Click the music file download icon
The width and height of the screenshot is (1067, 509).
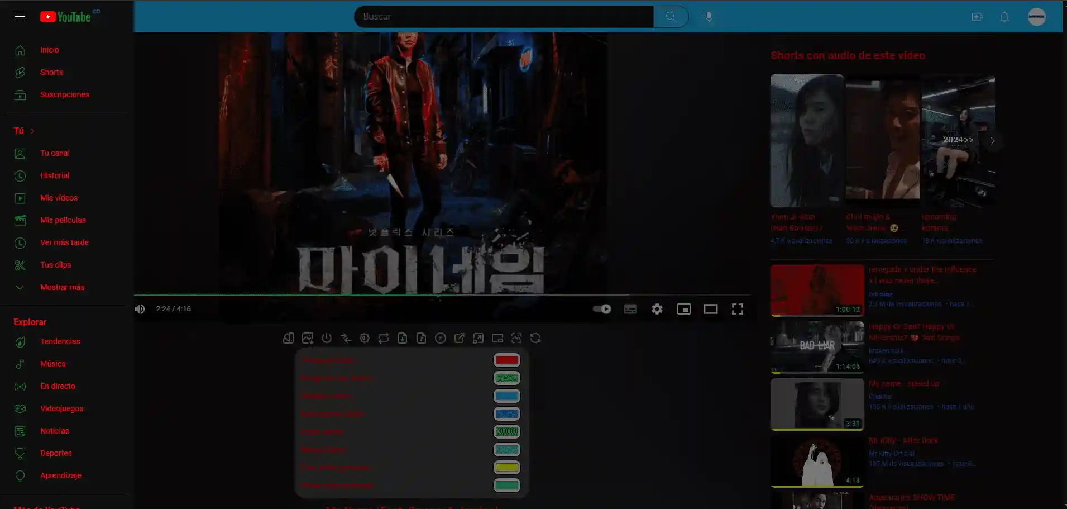pyautogui.click(x=422, y=338)
